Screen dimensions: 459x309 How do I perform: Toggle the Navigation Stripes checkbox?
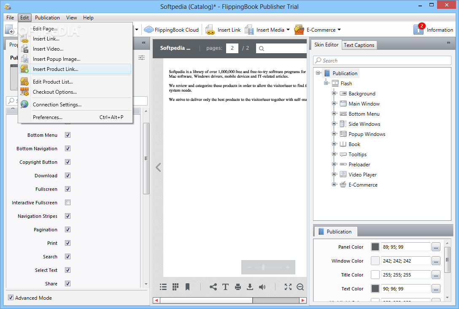pyautogui.click(x=67, y=216)
